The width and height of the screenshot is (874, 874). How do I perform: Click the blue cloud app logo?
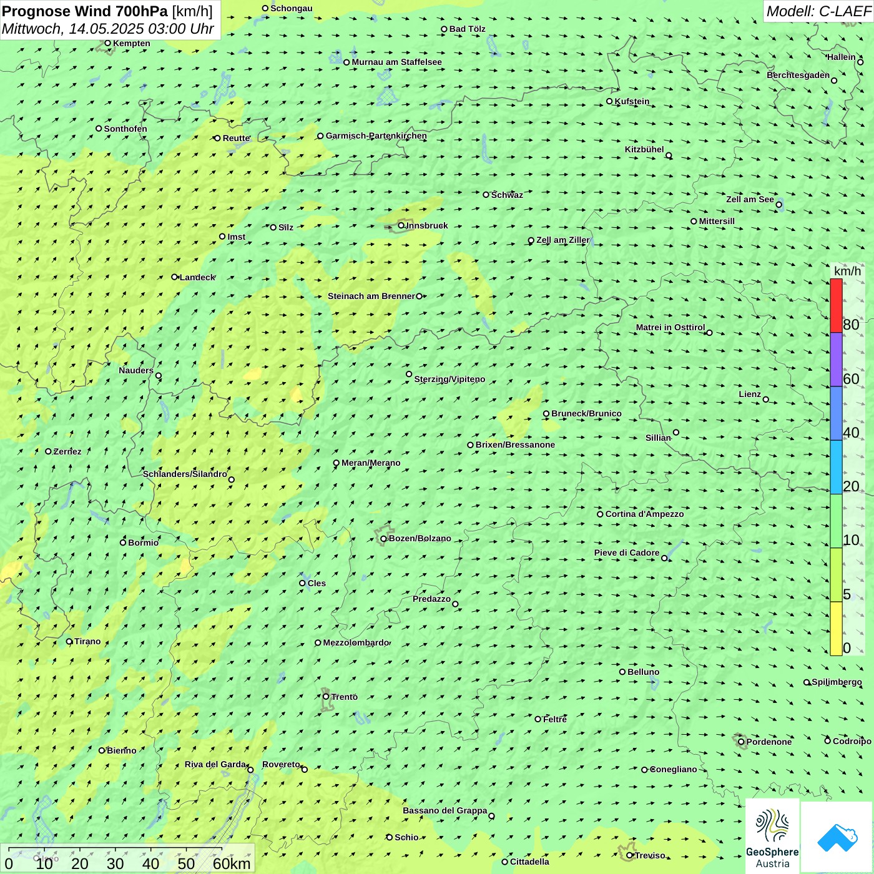tap(837, 837)
